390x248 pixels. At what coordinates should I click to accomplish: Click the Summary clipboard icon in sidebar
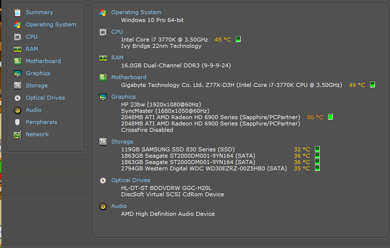tap(18, 12)
